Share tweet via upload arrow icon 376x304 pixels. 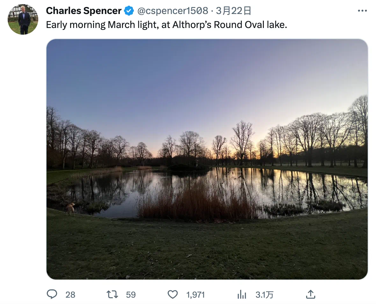click(311, 294)
